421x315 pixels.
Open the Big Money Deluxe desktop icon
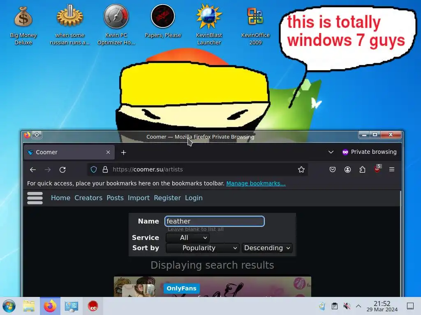23,25
